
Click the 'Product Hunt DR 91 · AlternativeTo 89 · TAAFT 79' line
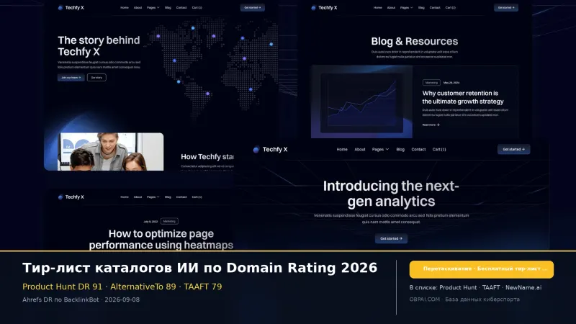tap(122, 287)
